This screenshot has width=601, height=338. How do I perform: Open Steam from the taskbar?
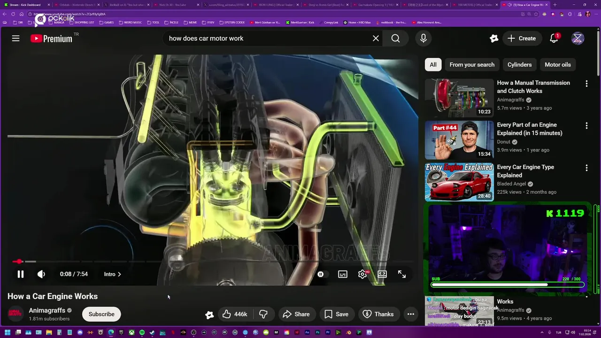[152, 332]
